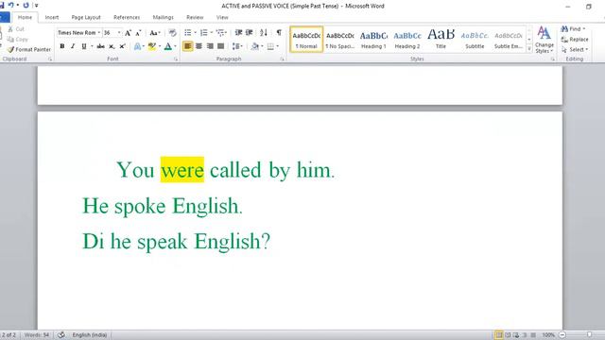Click the Text Effects icon

[137, 46]
